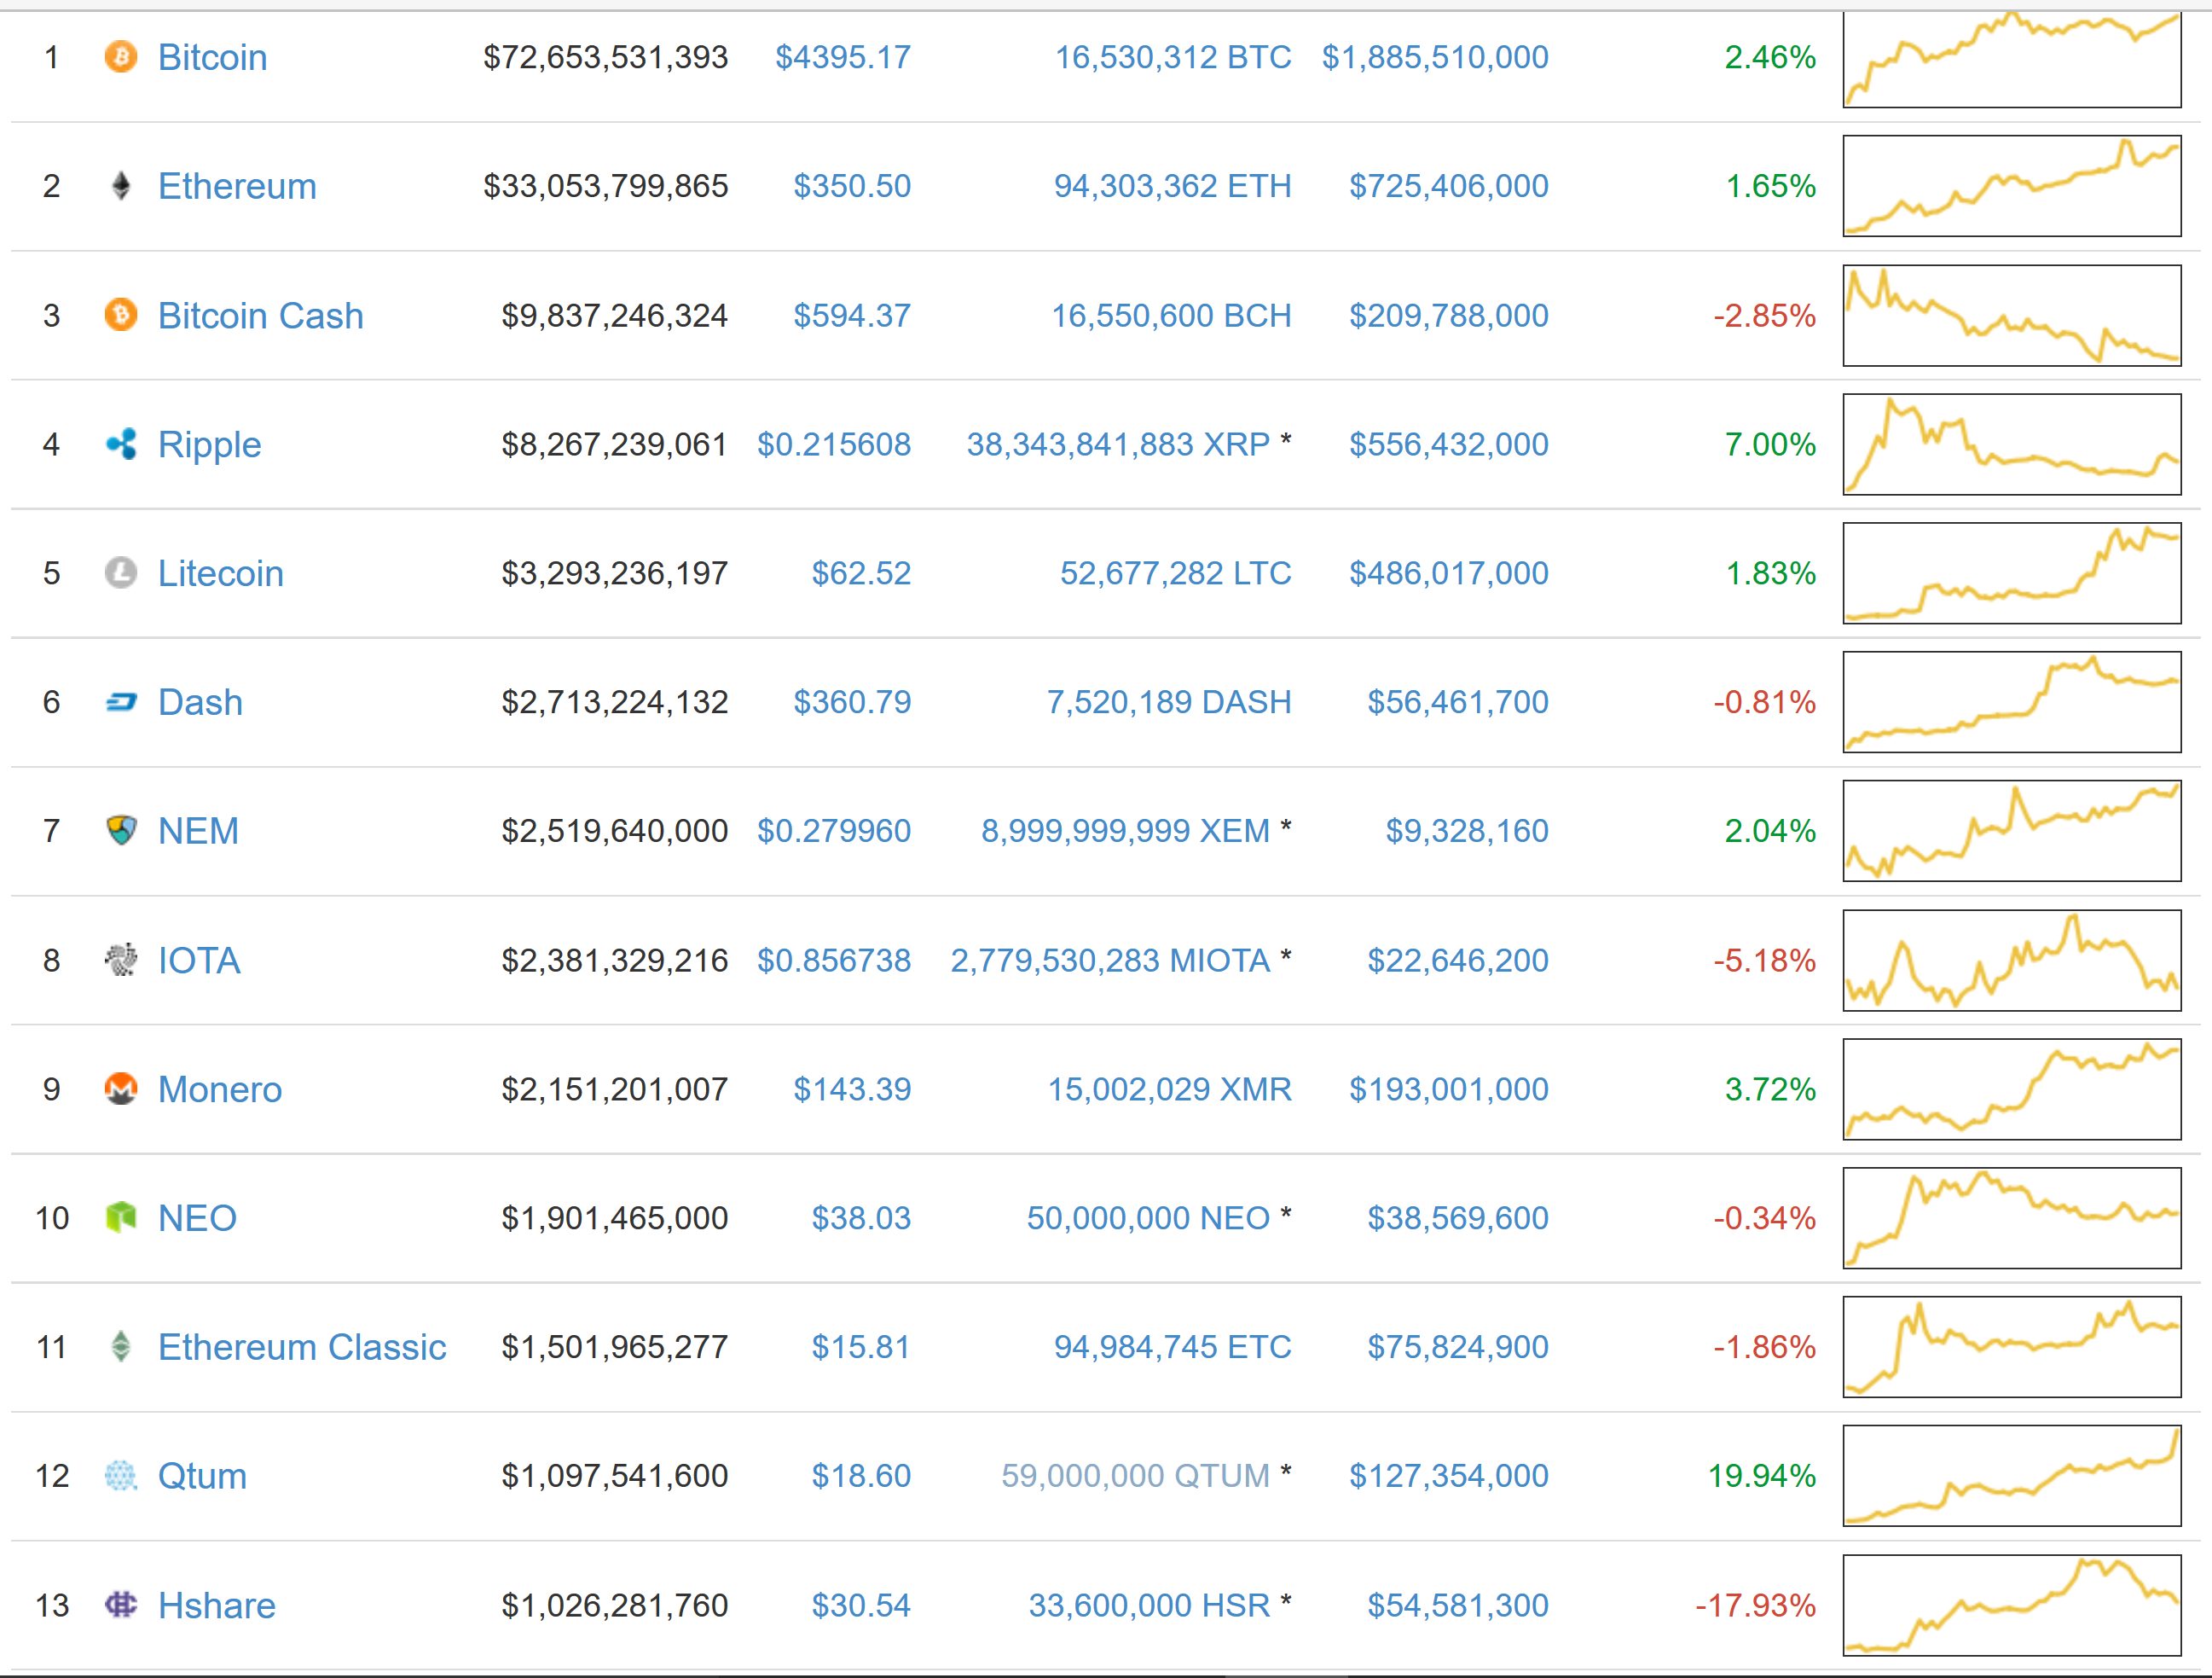2212x1678 pixels.
Task: Click the Monero logo icon
Action: [x=121, y=1089]
